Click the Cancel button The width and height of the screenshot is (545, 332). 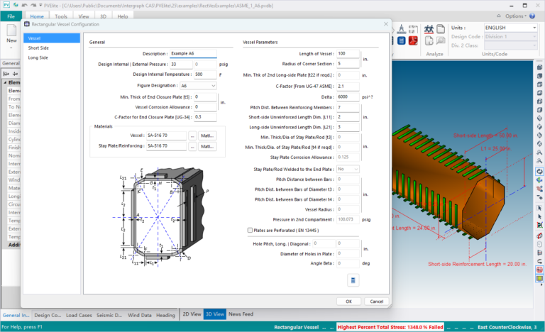coord(376,301)
